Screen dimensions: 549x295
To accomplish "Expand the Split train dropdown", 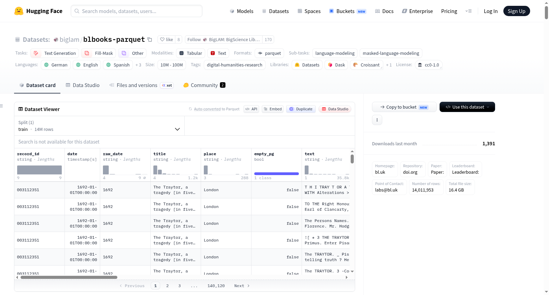I will point(99,126).
